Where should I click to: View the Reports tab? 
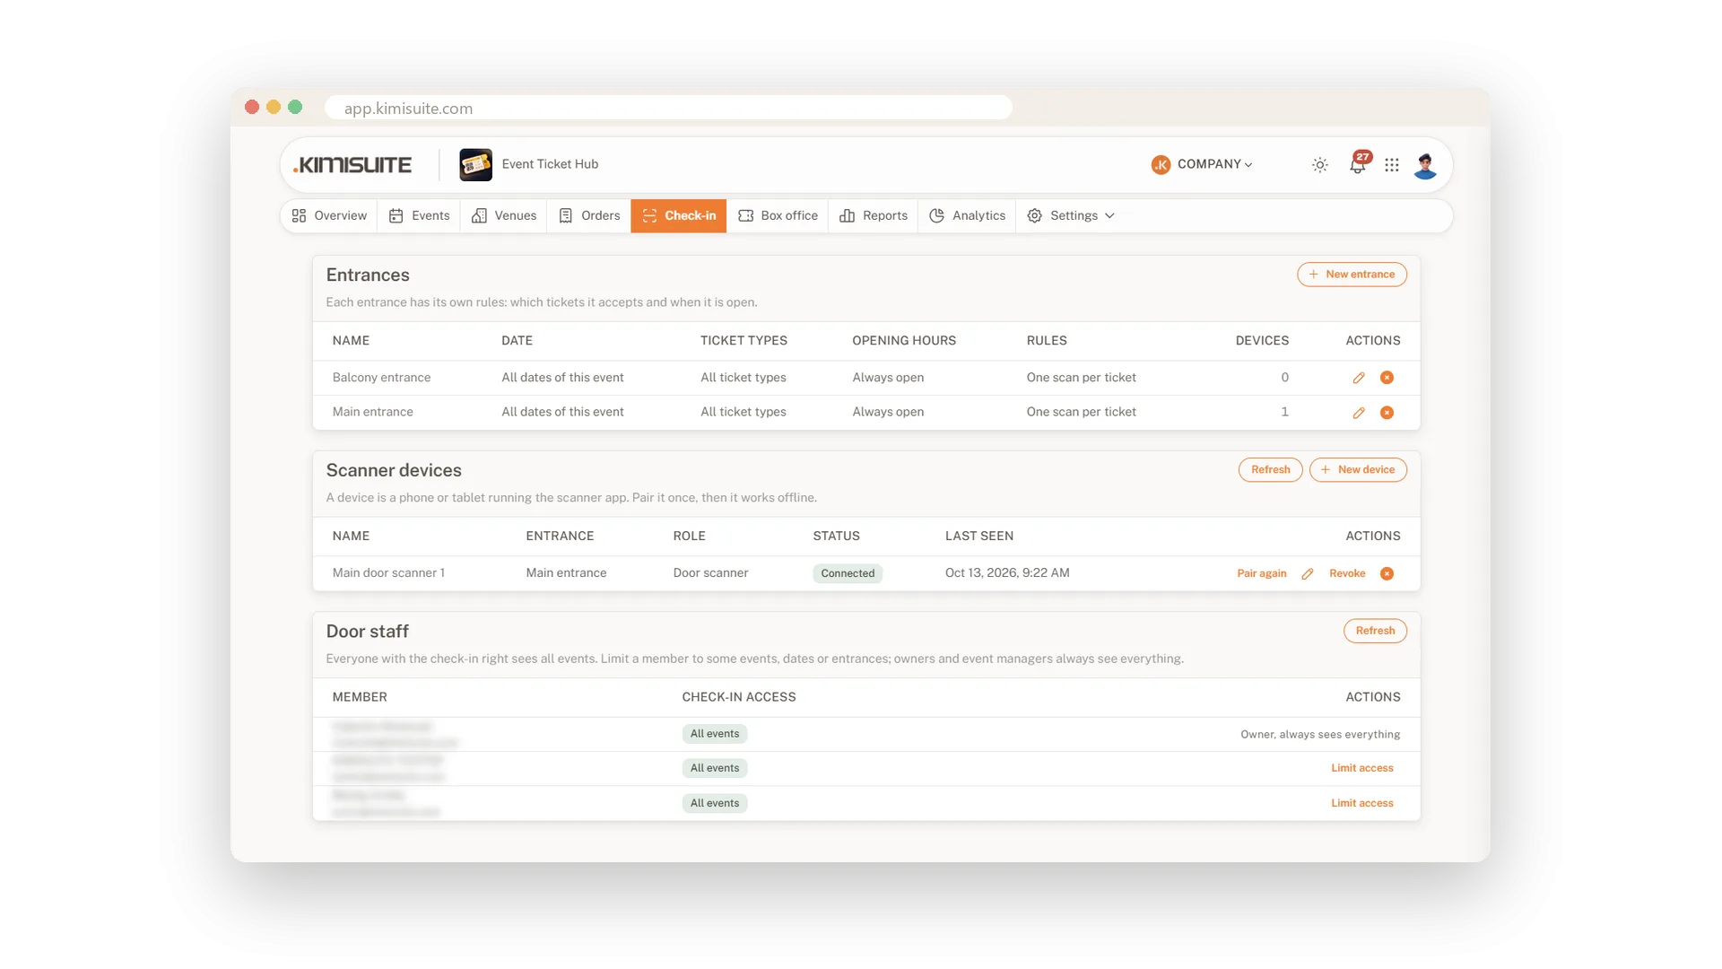click(x=874, y=216)
